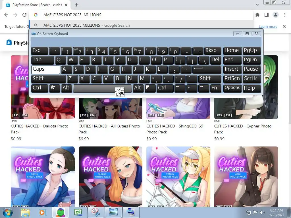Viewport: 291px width, 218px height.
Task: Open the Windows Start orb
Action: [x=7, y=212]
